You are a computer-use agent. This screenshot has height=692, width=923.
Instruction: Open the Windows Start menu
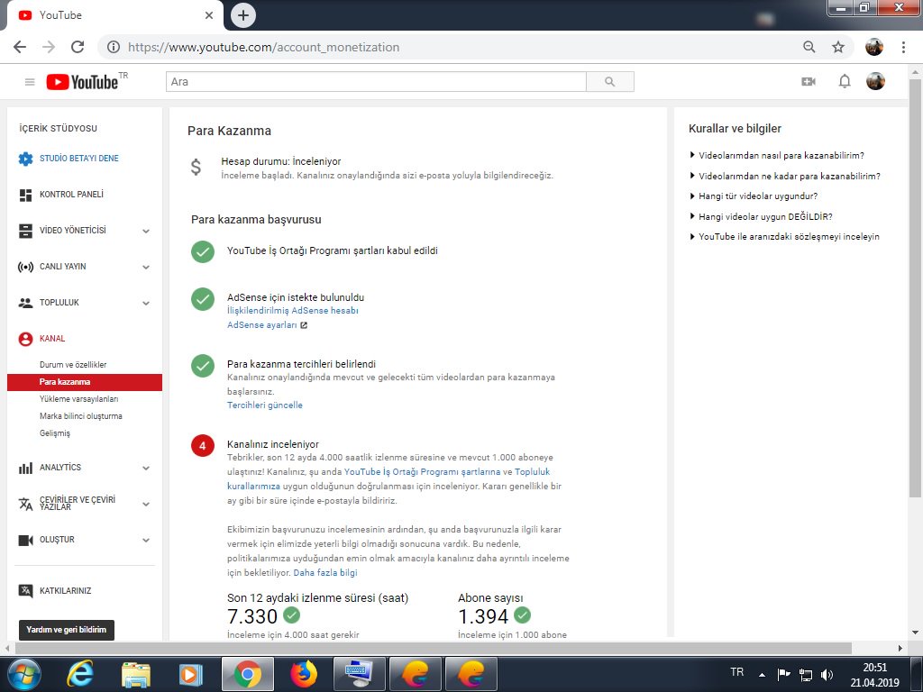click(23, 674)
